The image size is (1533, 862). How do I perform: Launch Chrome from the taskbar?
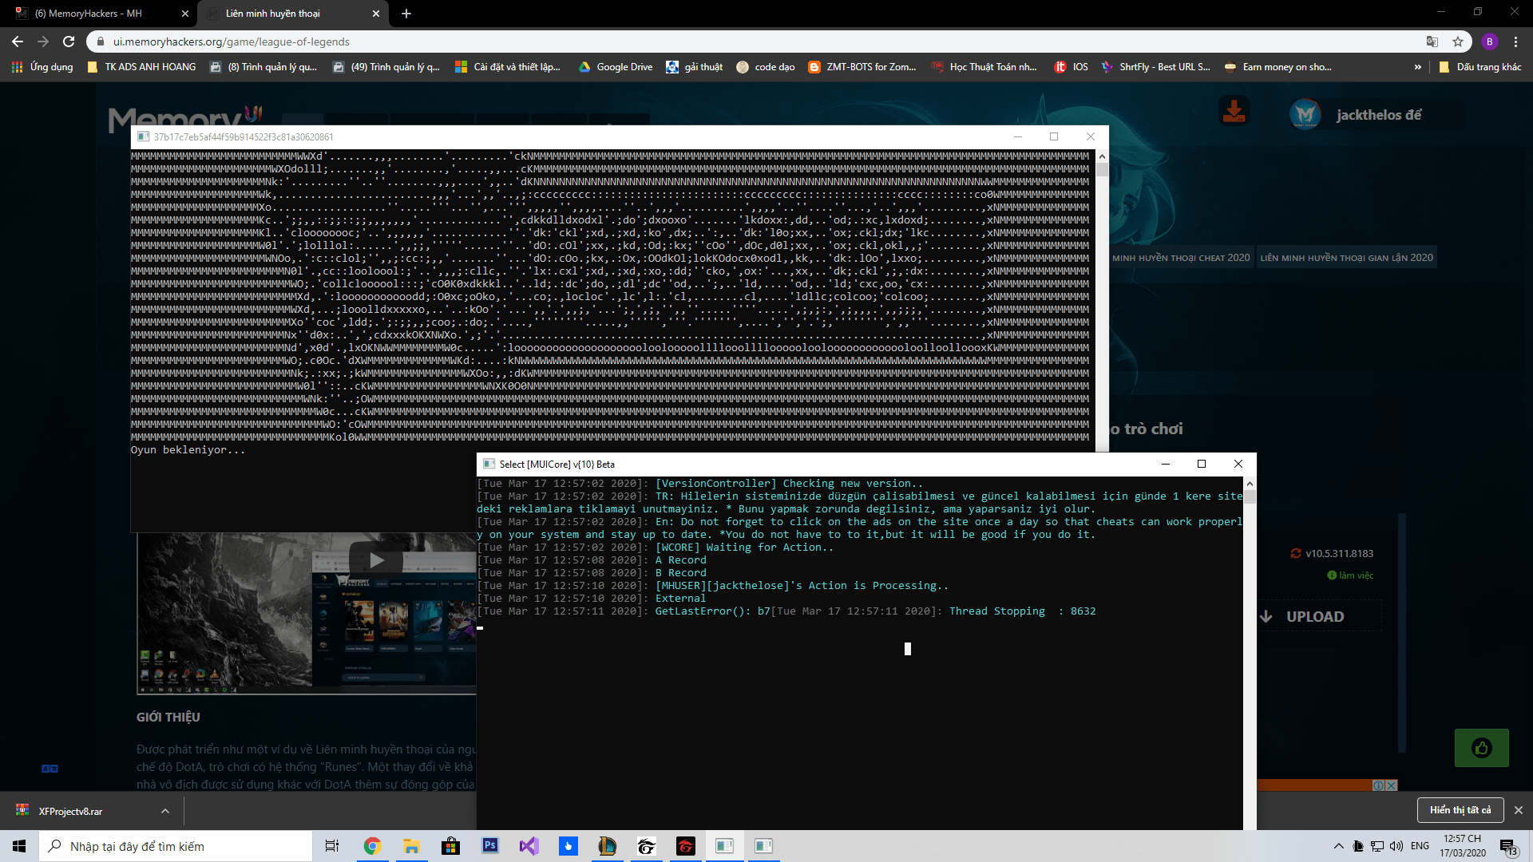pos(372,846)
